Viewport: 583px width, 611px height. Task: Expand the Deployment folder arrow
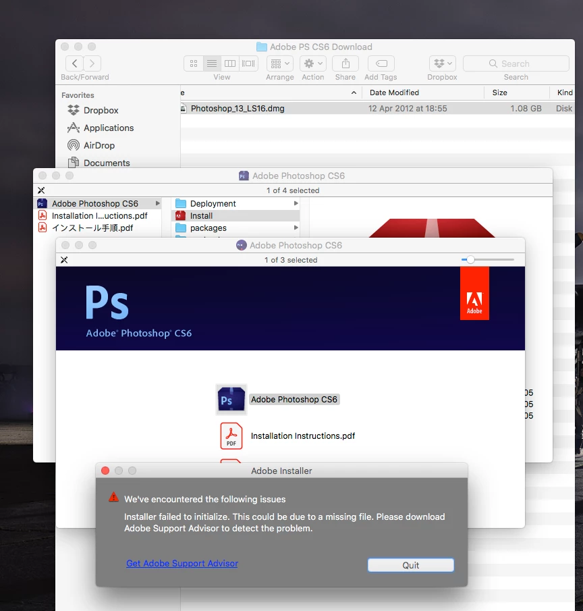coord(296,203)
